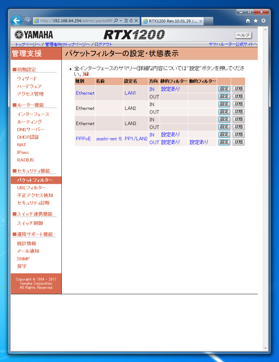Click the address bar URL field

pyautogui.click(x=76, y=21)
